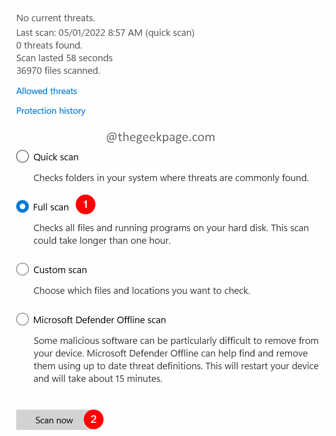
Task: Click the Microsoft Defender Offline scan label
Action: (x=99, y=320)
